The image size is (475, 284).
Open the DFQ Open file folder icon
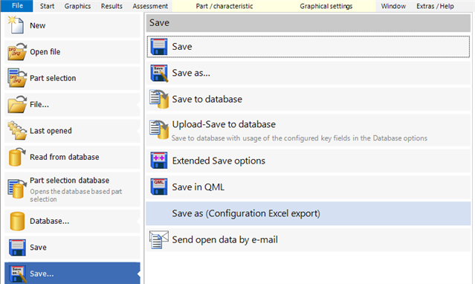click(x=17, y=51)
